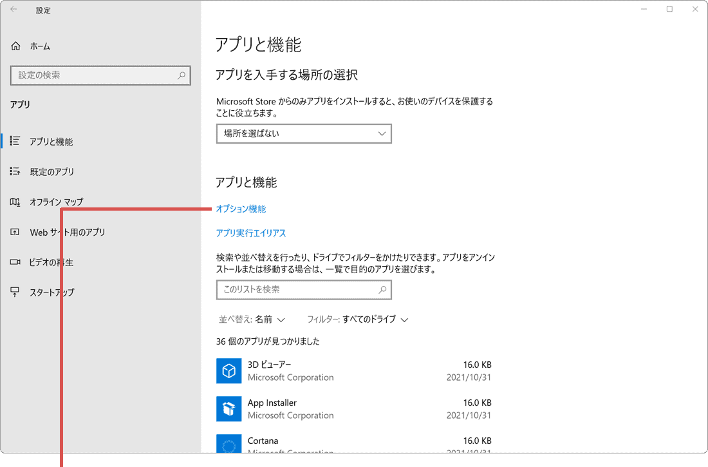Click the back arrow at top left

click(13, 10)
